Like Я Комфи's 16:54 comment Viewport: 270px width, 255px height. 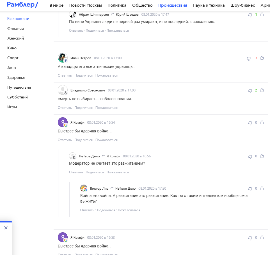click(262, 122)
